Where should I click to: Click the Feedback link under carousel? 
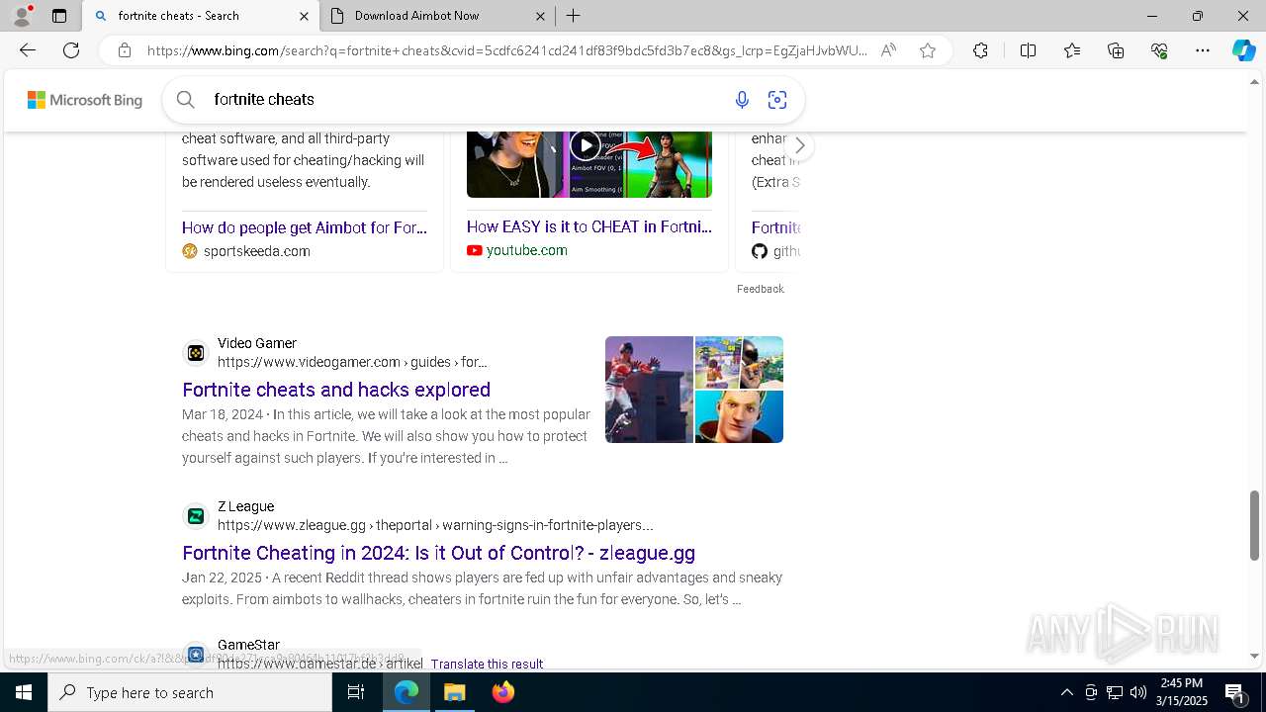tap(760, 289)
